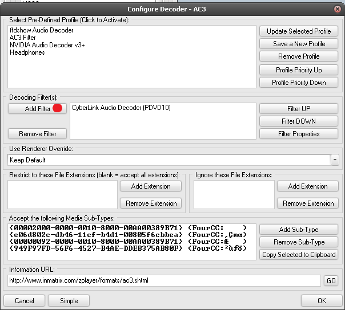Close the Configure Decoder dialog
Screen dimensions: 345x310
pyautogui.click(x=336, y=9)
